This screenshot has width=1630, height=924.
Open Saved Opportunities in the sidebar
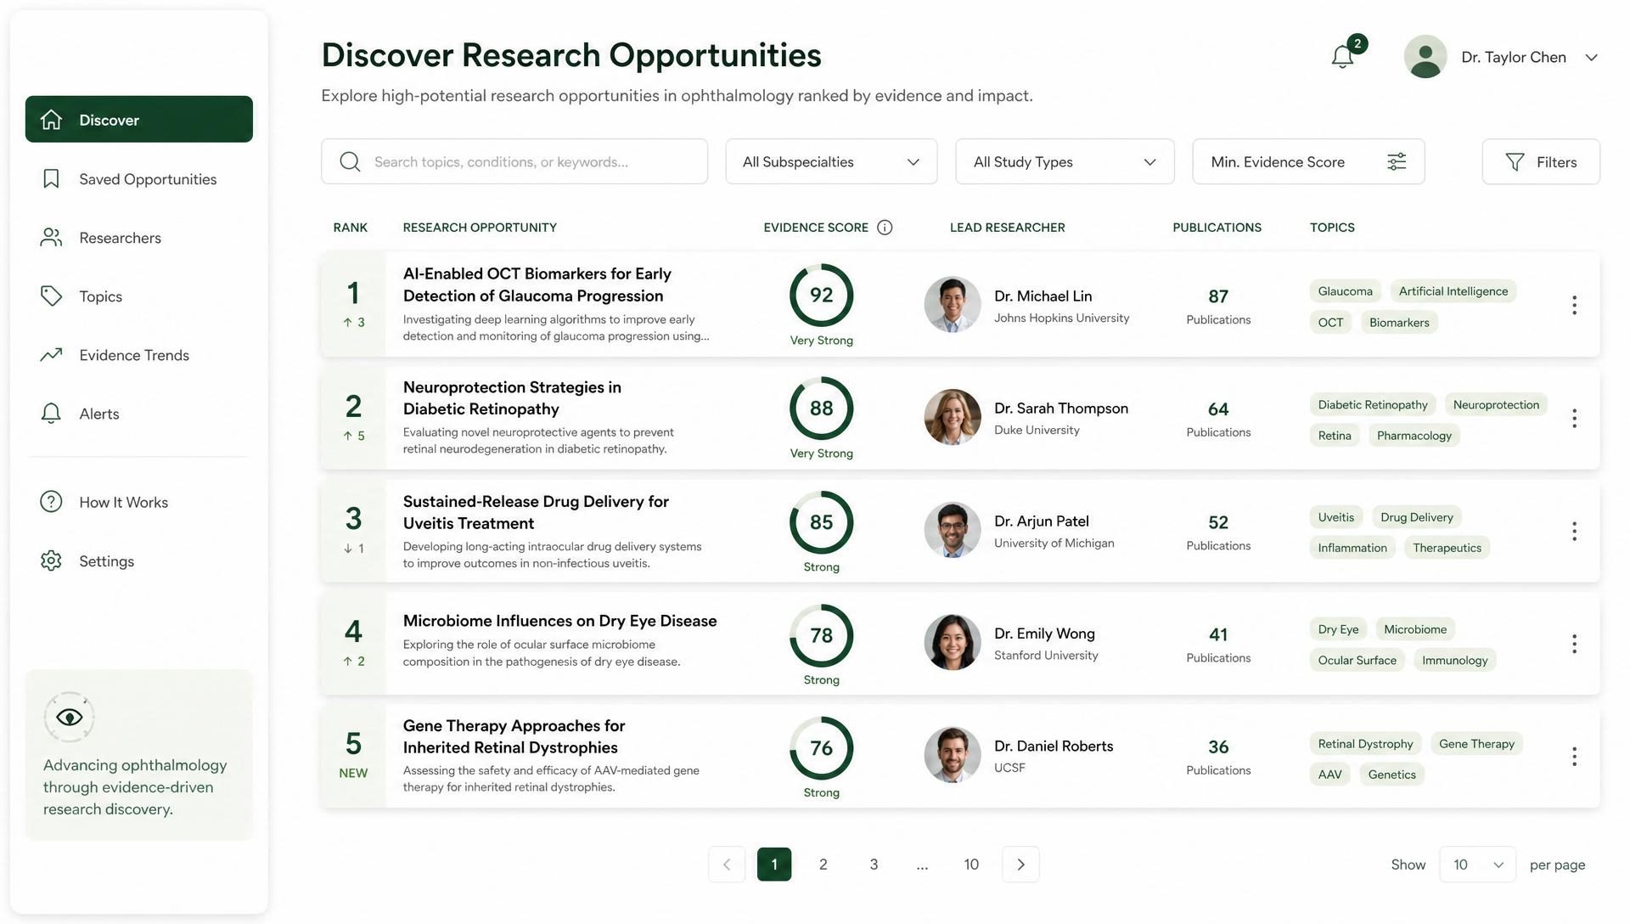(x=139, y=179)
